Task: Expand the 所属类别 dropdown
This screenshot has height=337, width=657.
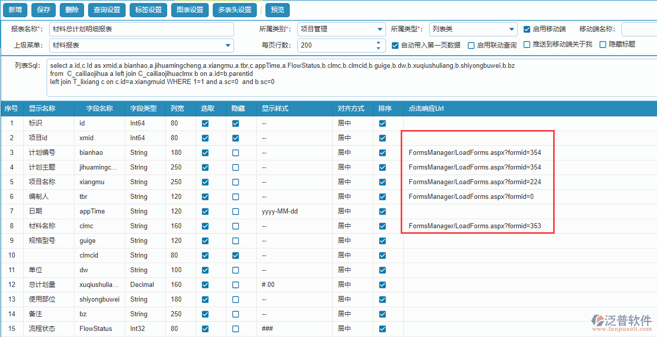Action: click(x=380, y=29)
